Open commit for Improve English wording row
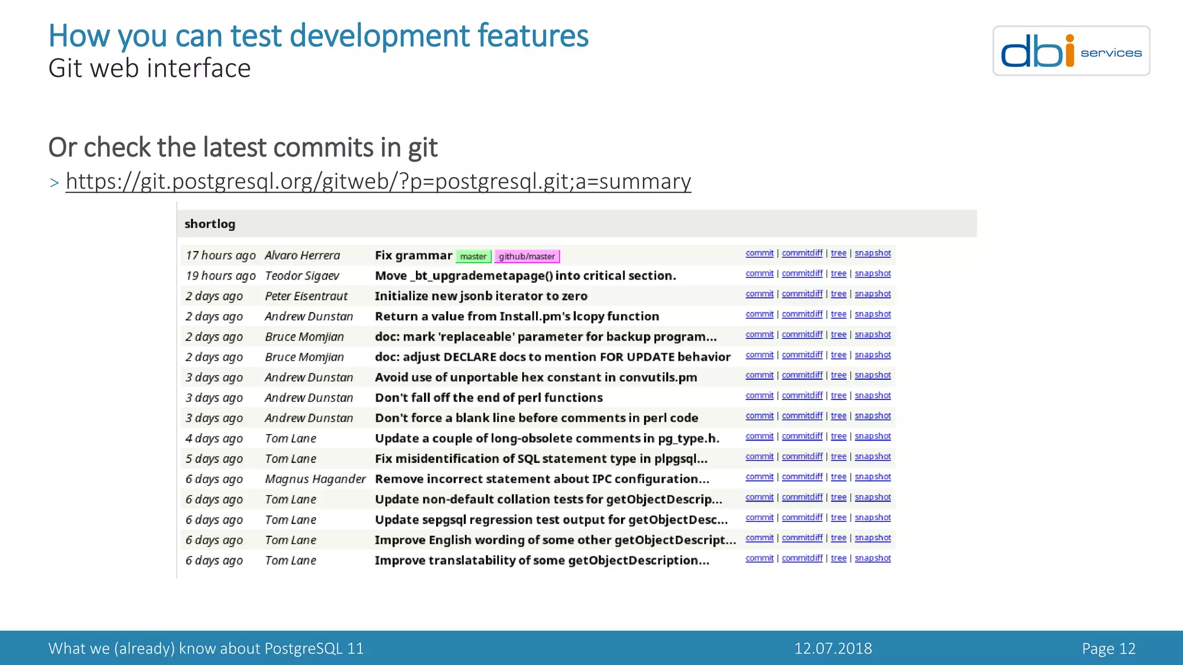This screenshot has height=665, width=1183. (x=759, y=537)
